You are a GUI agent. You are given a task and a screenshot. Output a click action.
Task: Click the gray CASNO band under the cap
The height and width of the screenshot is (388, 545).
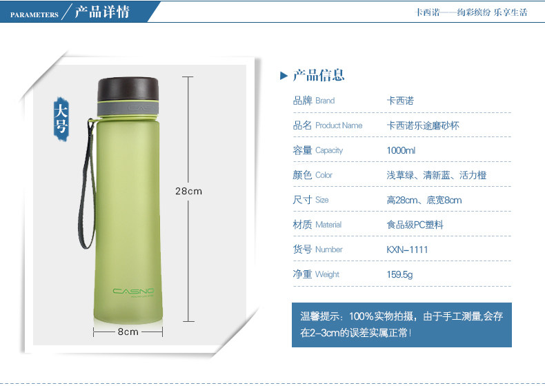coord(128,108)
